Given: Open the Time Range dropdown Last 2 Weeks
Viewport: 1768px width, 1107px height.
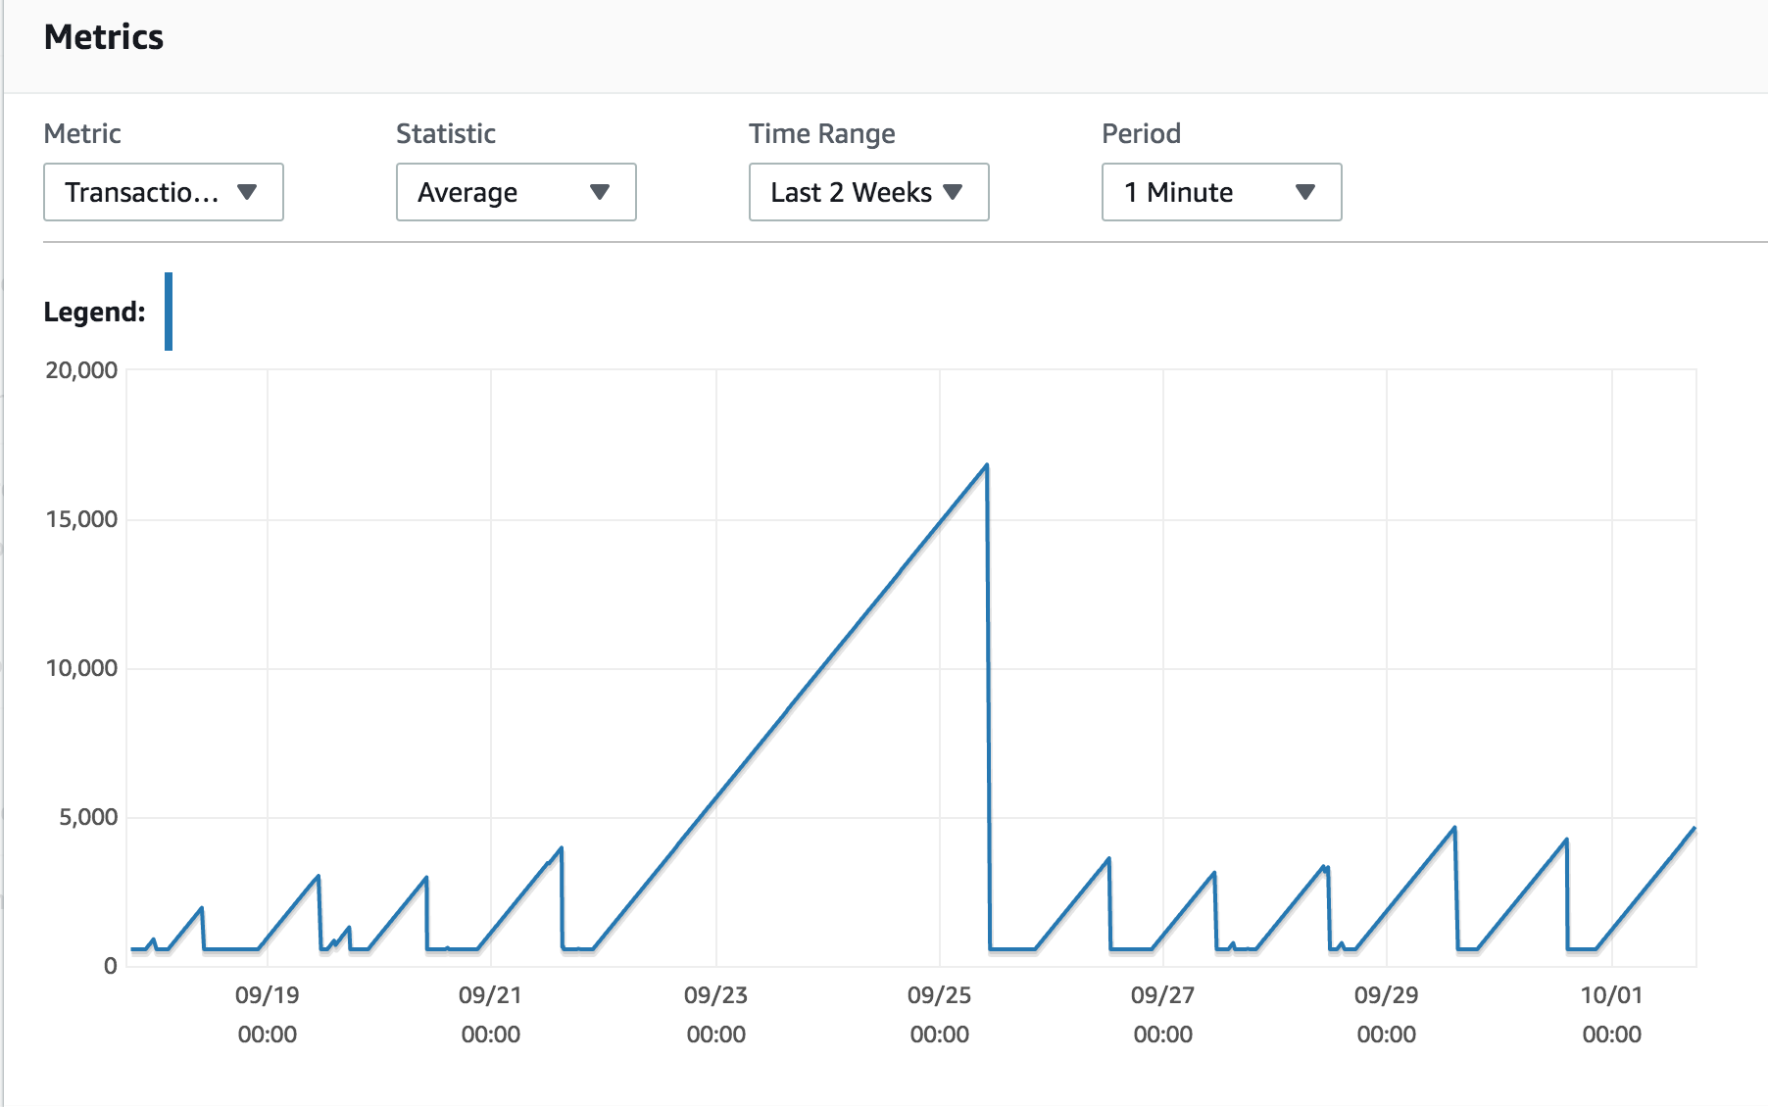Looking at the screenshot, I should pyautogui.click(x=869, y=192).
